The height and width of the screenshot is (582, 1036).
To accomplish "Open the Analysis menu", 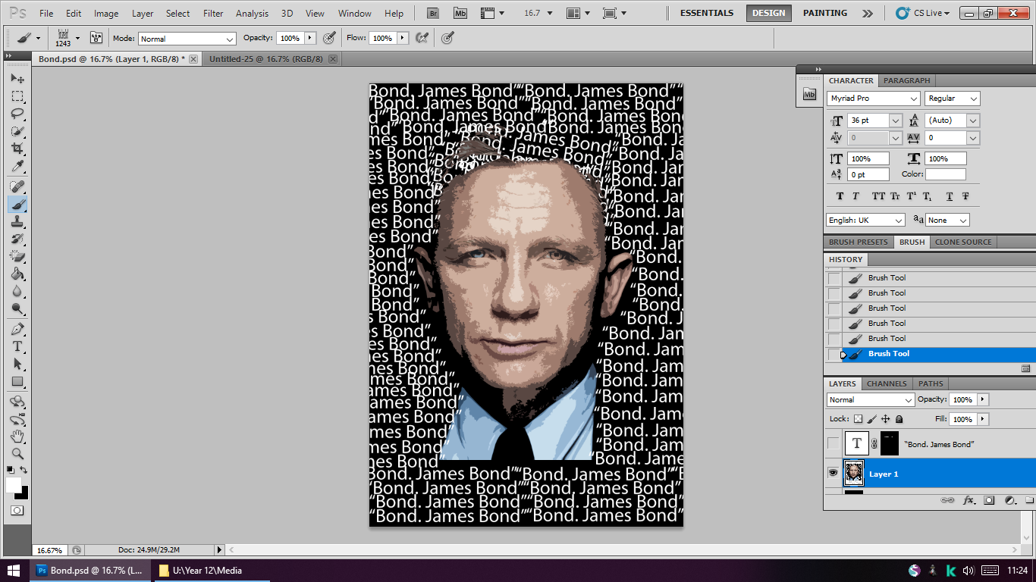I will coord(252,14).
